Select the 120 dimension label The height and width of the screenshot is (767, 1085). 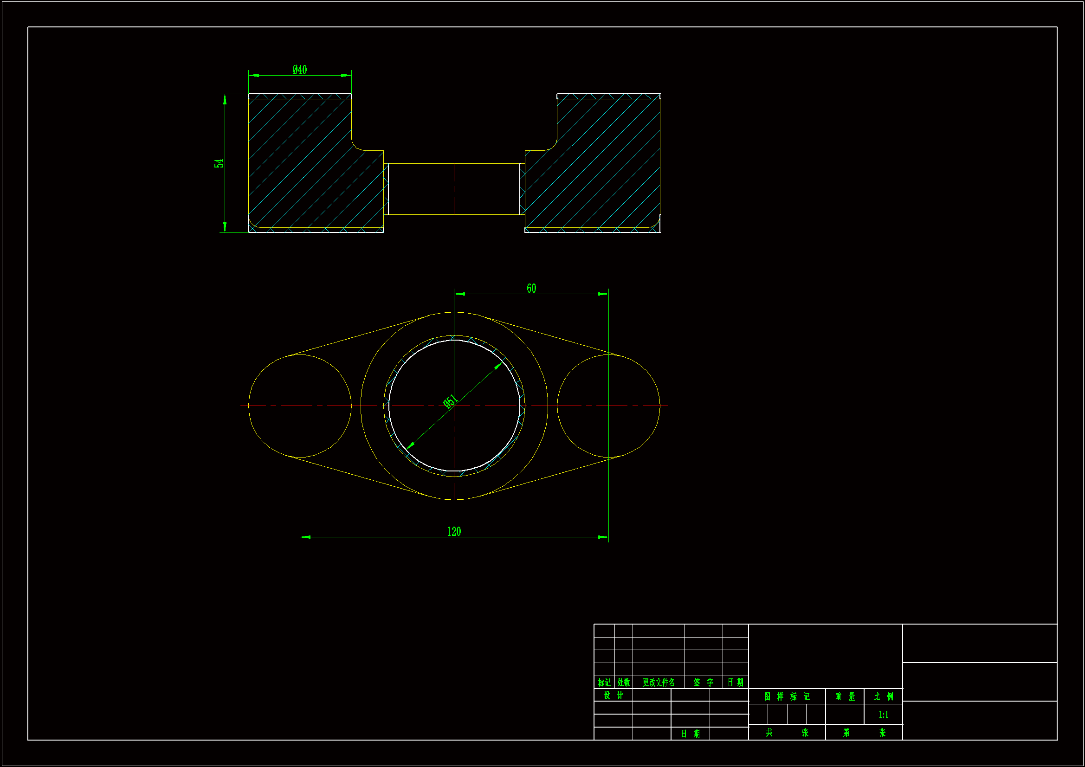pos(454,531)
